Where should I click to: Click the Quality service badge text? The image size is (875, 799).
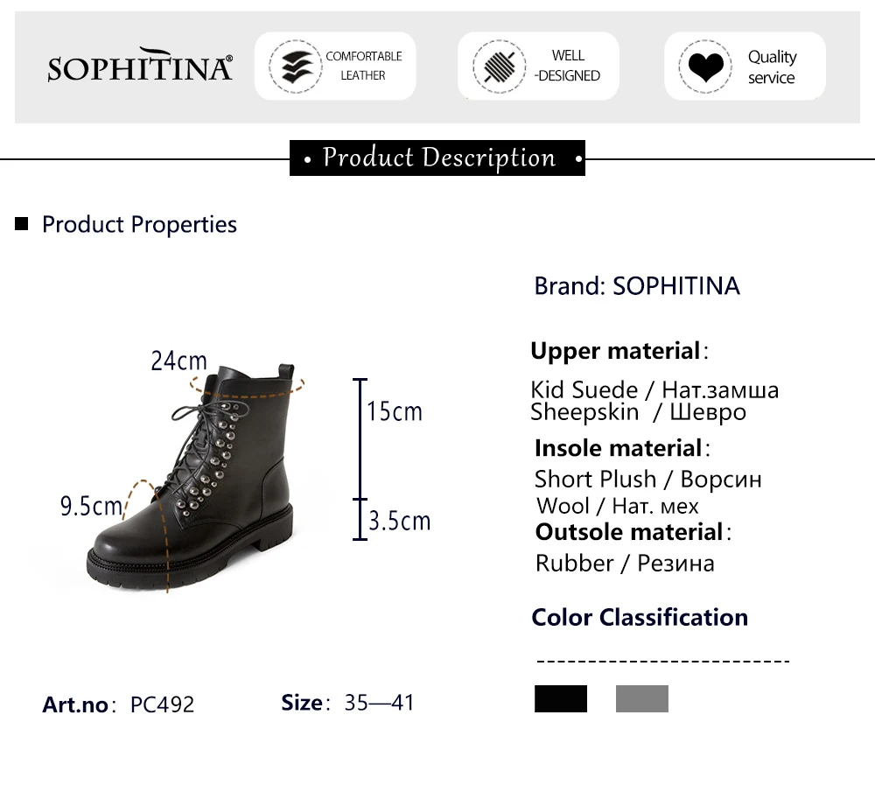[x=772, y=67]
